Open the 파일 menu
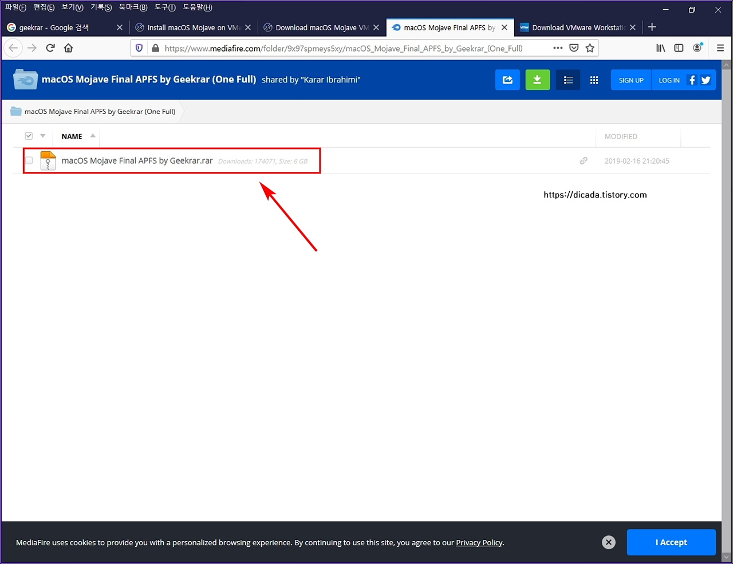 tap(15, 7)
